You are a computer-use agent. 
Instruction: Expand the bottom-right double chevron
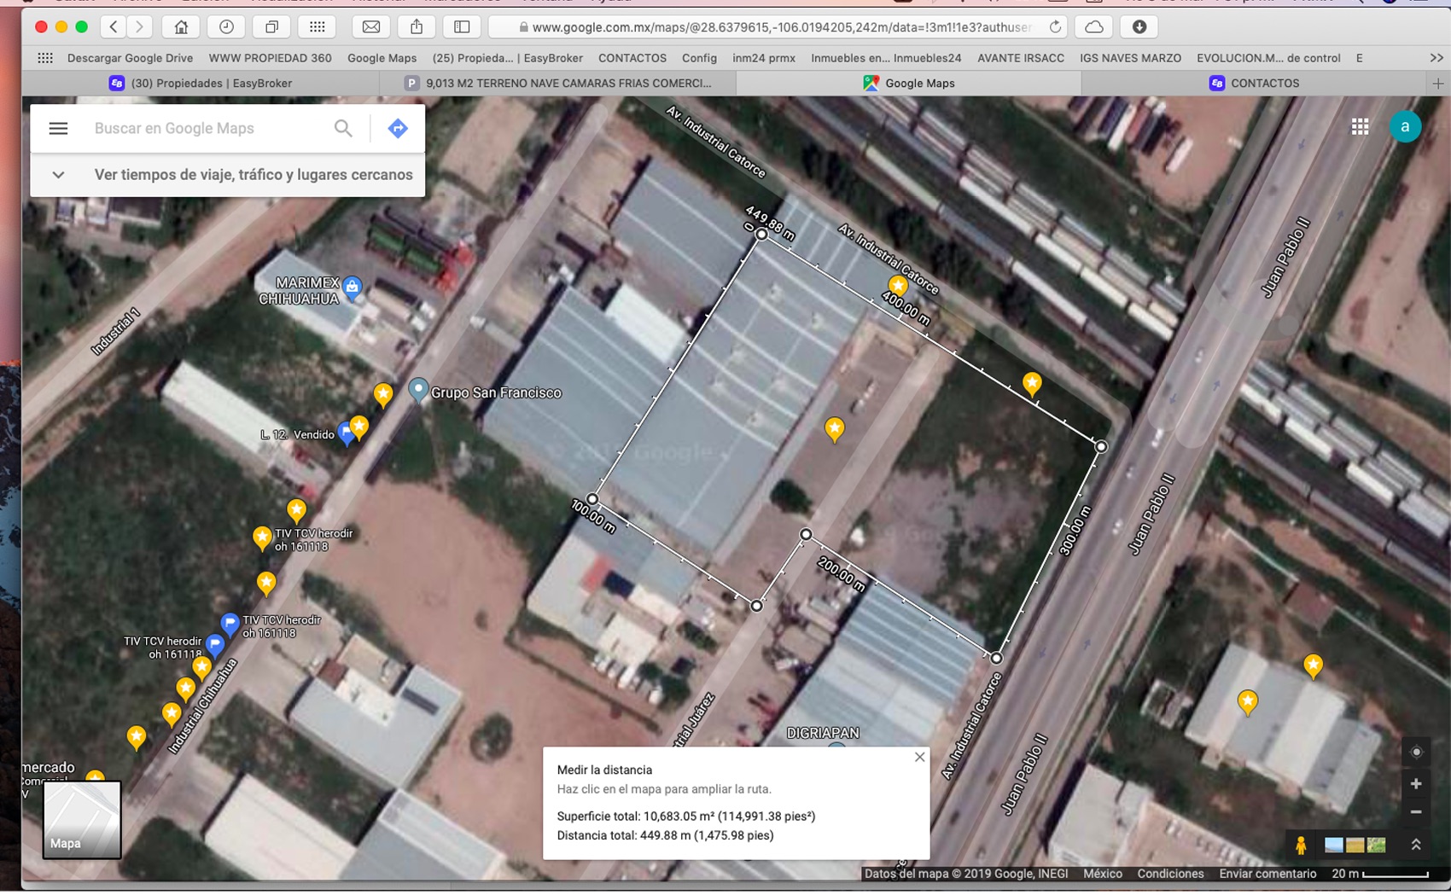(1416, 845)
